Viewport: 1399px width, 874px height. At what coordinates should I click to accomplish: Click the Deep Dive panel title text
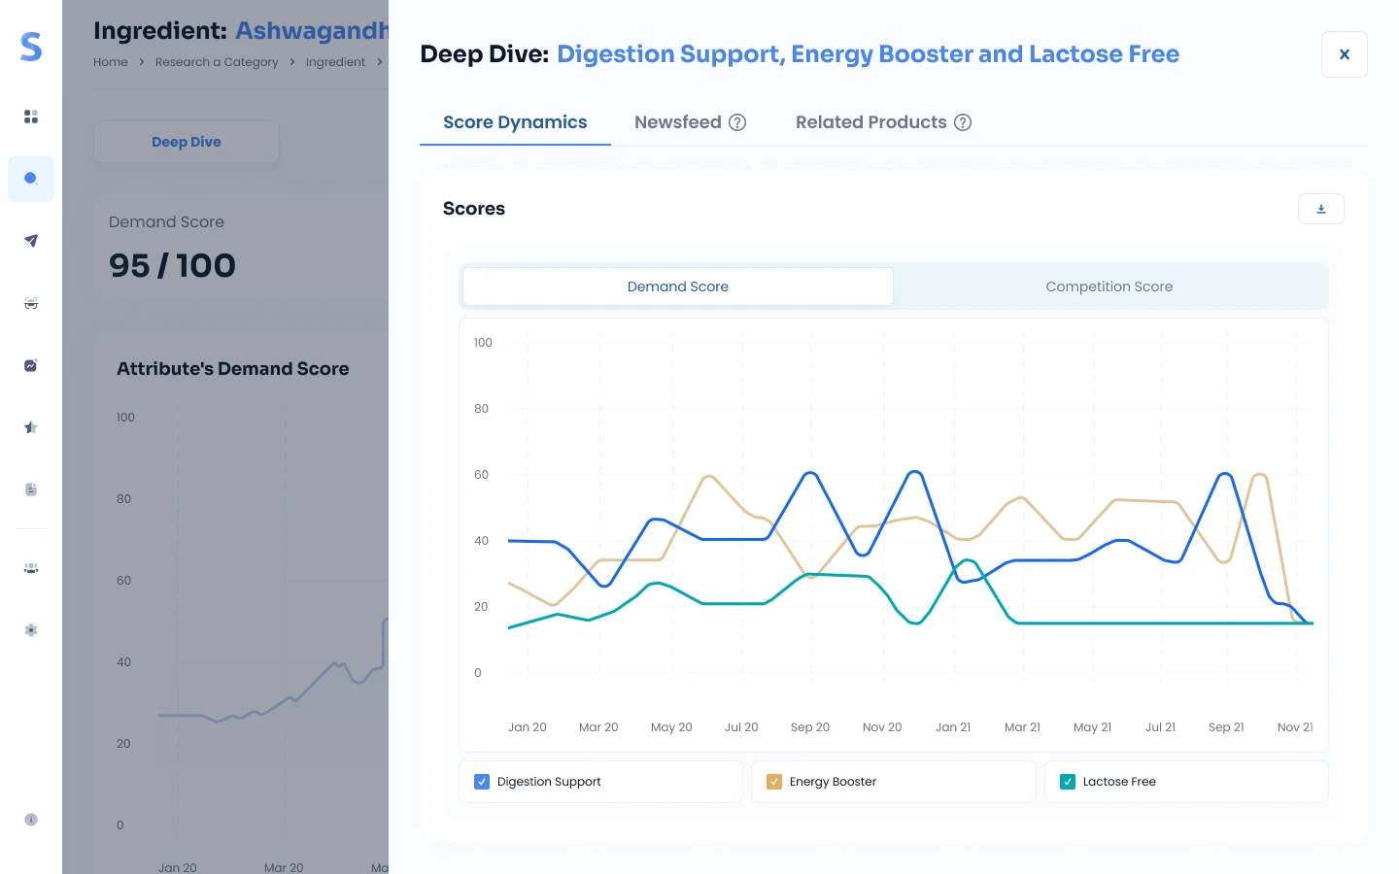(800, 54)
